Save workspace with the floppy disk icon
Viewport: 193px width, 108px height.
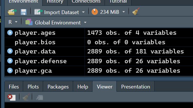click(23, 12)
